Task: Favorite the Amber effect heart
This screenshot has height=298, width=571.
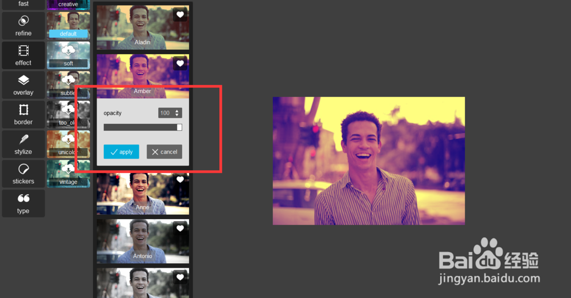Action: [180, 63]
